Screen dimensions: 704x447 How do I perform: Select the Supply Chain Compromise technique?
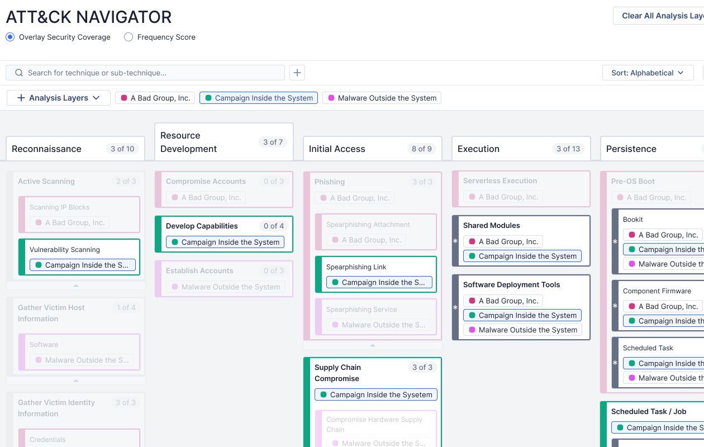(x=337, y=373)
